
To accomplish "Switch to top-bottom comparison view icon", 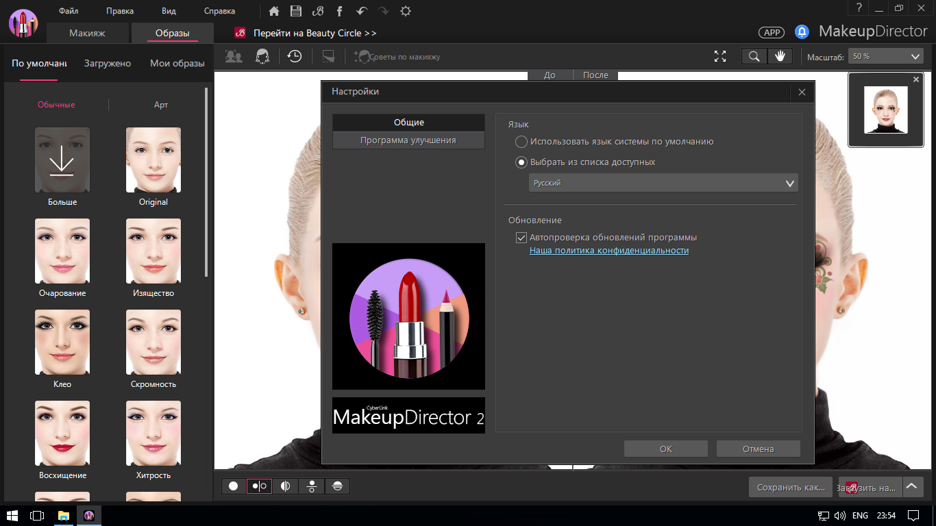I will pyautogui.click(x=311, y=486).
